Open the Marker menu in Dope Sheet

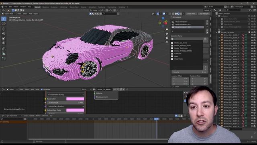38,116
